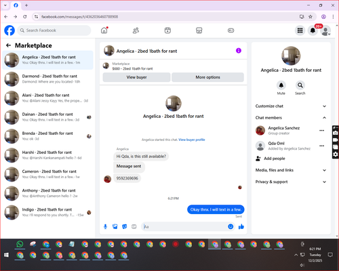Image resolution: width=339 pixels, height=271 pixels.
Task: Click the 'Okay thnx. I will text in a few.' bubble
Action: coord(216,209)
